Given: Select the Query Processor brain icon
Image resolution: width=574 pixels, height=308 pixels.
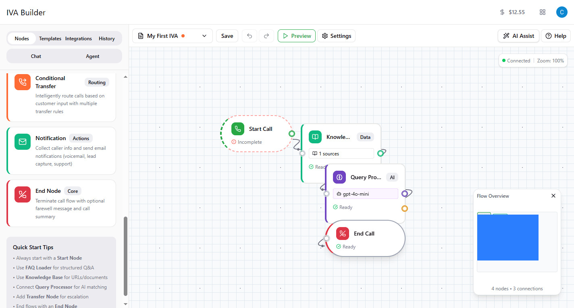Looking at the screenshot, I should pyautogui.click(x=339, y=177).
